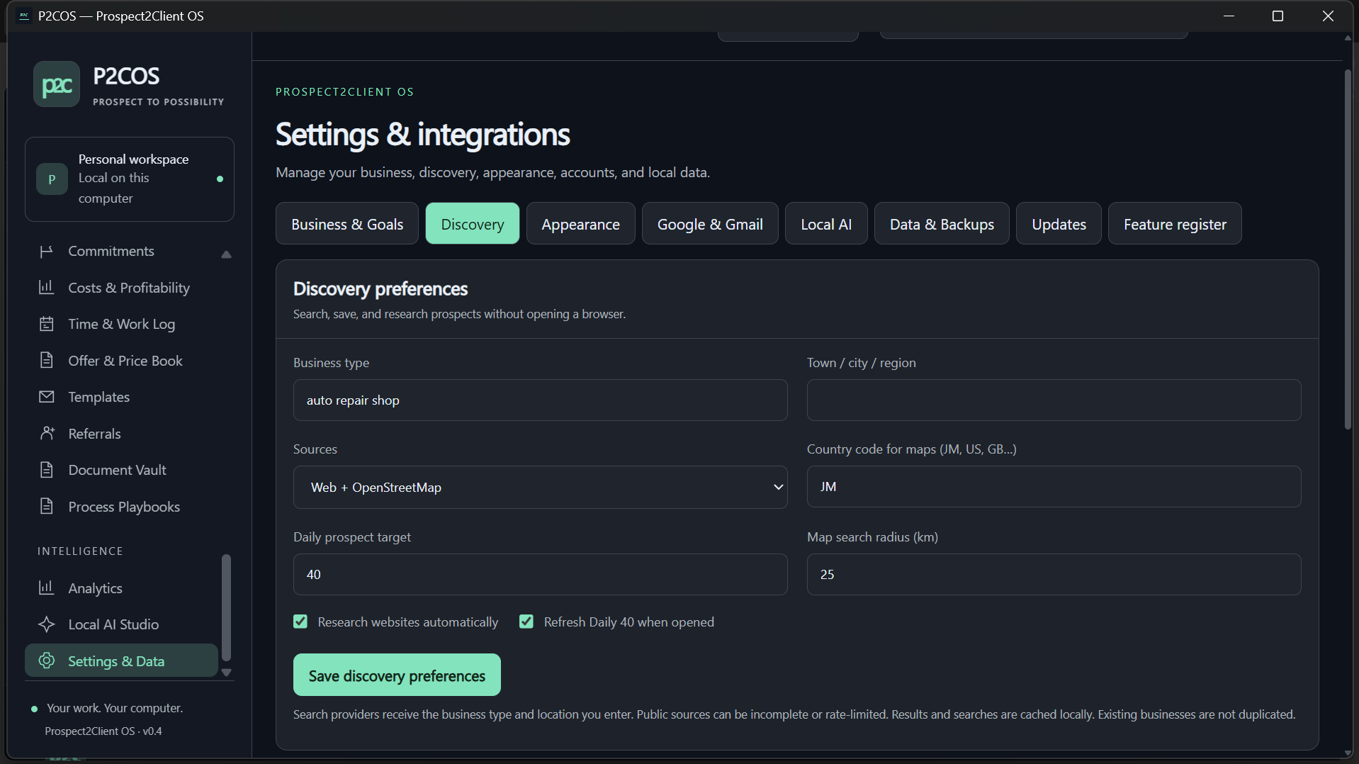Click the Prospect2Client OS v0.4 version text
Image resolution: width=1359 pixels, height=764 pixels.
pyautogui.click(x=103, y=731)
